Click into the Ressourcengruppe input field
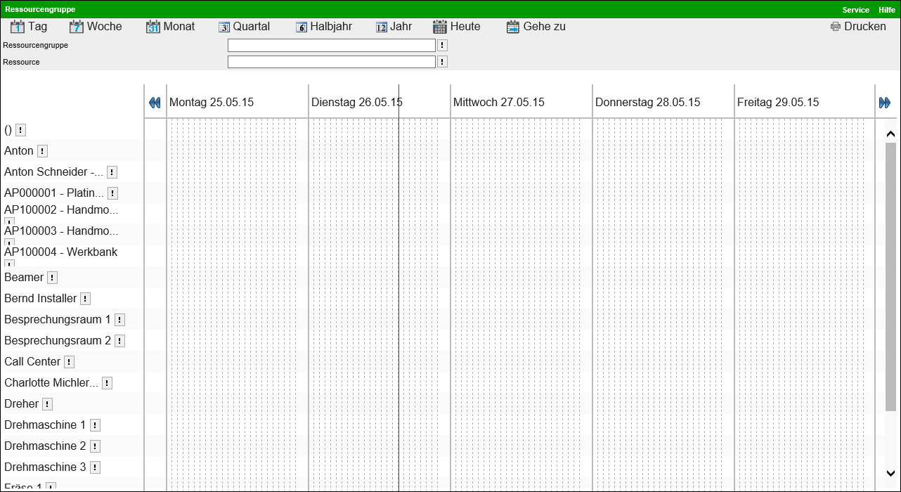The image size is (901, 492). click(332, 45)
